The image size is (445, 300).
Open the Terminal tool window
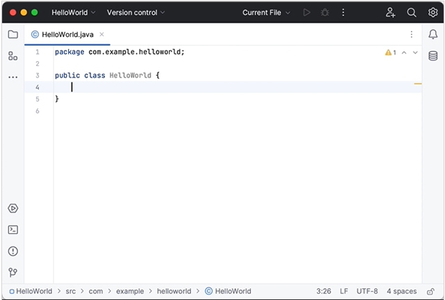point(13,230)
